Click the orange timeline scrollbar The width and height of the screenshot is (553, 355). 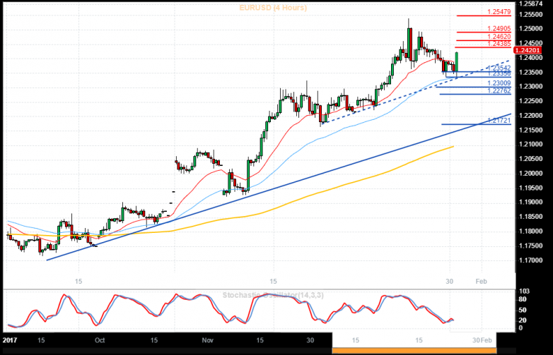[414, 351]
